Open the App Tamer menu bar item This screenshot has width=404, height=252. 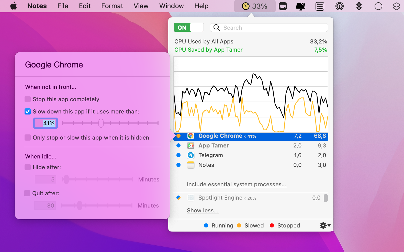point(255,6)
